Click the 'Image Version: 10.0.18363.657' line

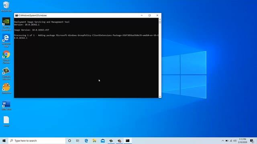pyautogui.click(x=31, y=30)
